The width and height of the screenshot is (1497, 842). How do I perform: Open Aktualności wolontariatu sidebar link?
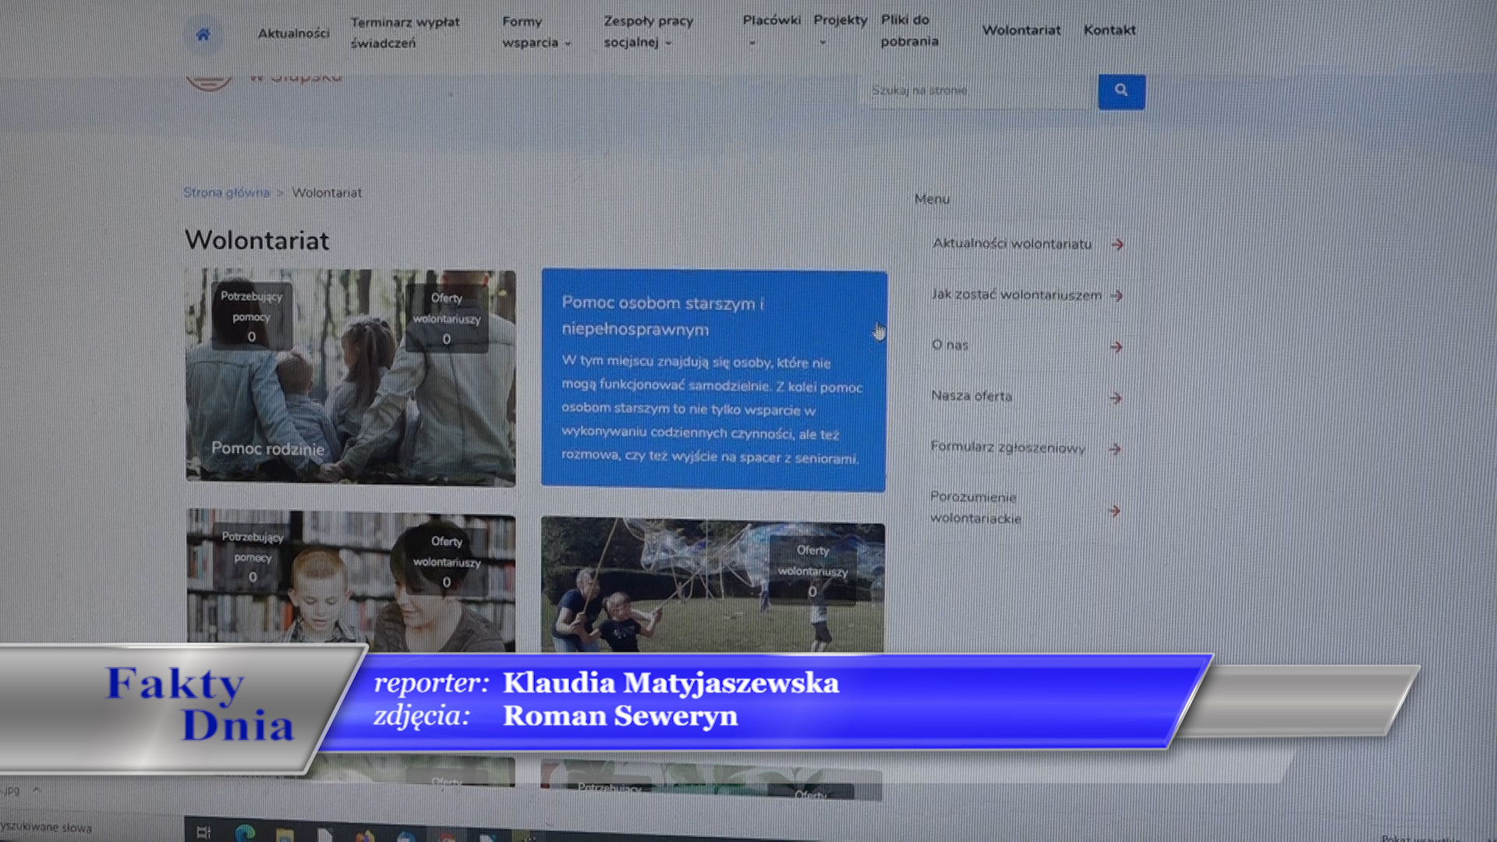pyautogui.click(x=1012, y=244)
